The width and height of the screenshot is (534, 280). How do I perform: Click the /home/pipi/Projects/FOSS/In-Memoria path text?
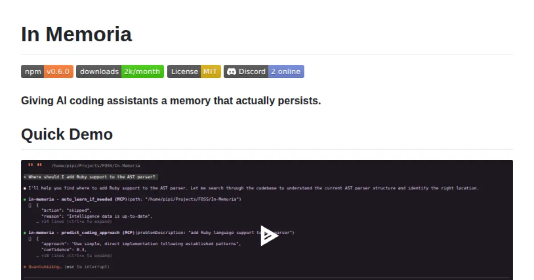(x=95, y=166)
